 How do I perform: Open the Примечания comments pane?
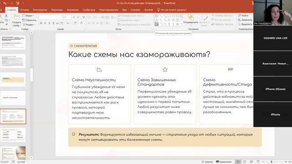pyautogui.click(x=224, y=162)
